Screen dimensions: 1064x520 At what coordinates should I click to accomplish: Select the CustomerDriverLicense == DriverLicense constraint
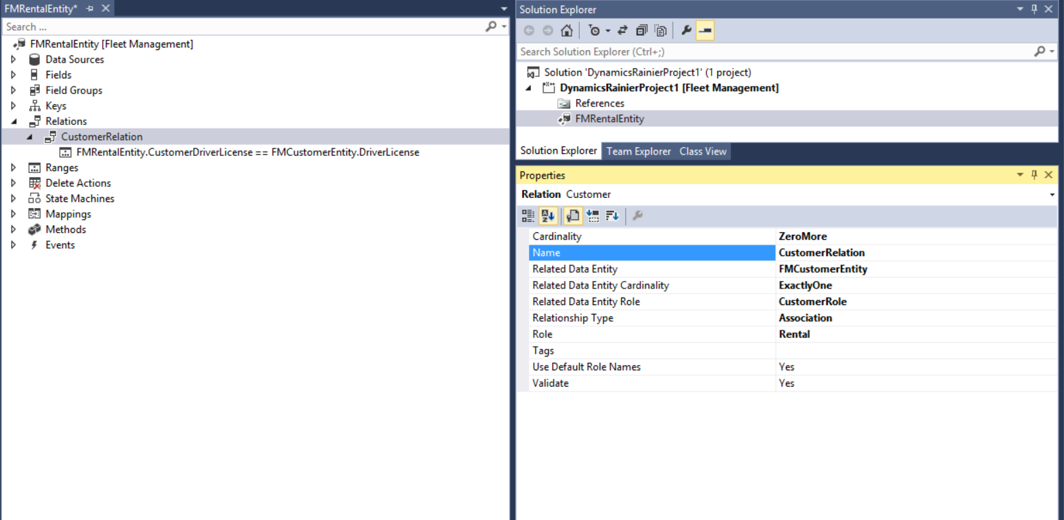pos(240,152)
